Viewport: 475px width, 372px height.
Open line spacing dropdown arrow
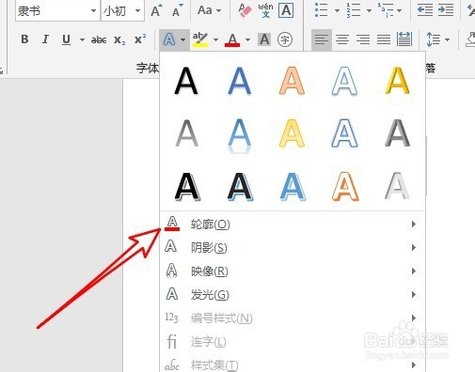click(x=448, y=39)
